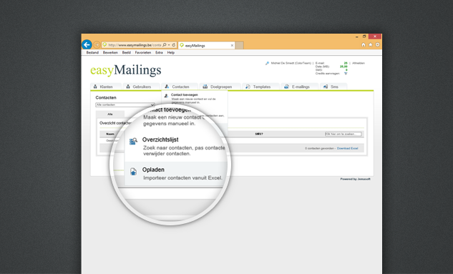453x274 pixels.
Task: Open the Bestand menu
Action: (x=92, y=52)
